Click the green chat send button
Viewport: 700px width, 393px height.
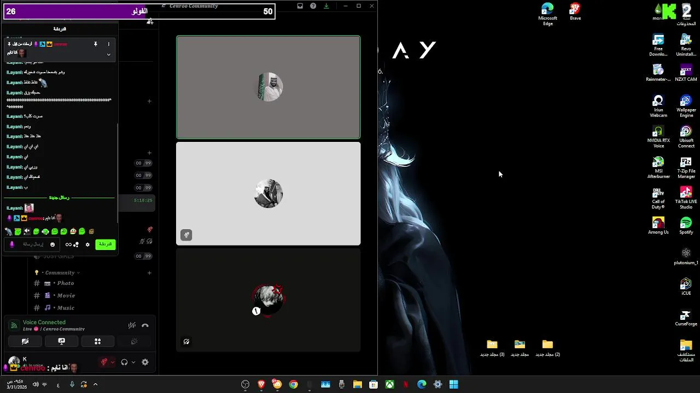click(105, 245)
